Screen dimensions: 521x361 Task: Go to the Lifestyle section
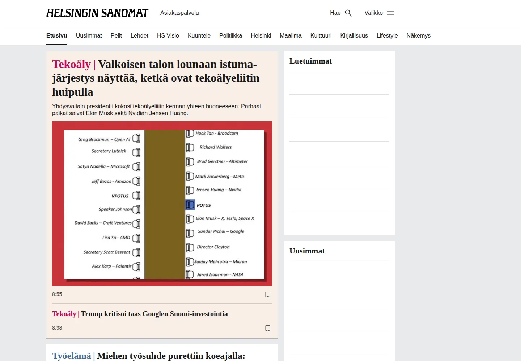point(387,35)
